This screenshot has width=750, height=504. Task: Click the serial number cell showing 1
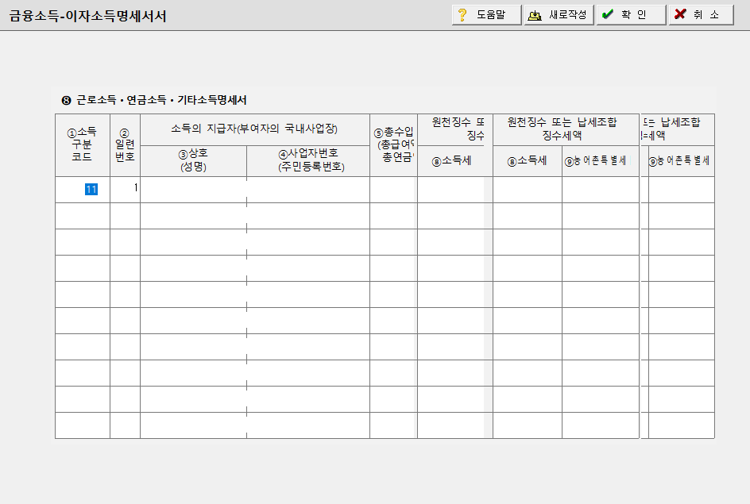(x=126, y=190)
